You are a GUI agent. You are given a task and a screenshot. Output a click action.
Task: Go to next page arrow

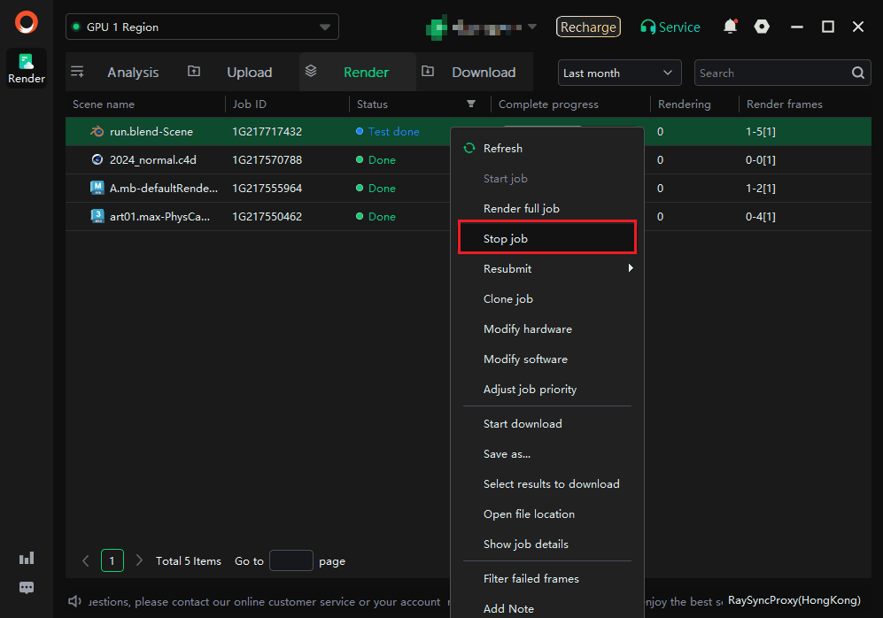tap(139, 560)
